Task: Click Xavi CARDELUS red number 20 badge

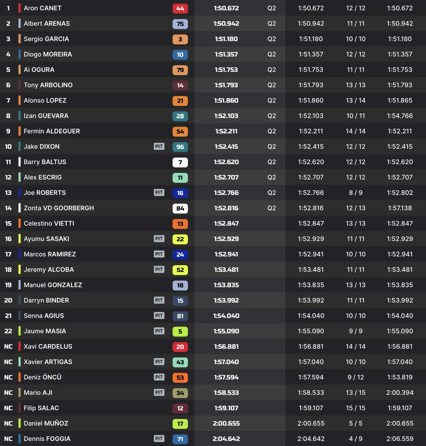Action: (x=180, y=347)
